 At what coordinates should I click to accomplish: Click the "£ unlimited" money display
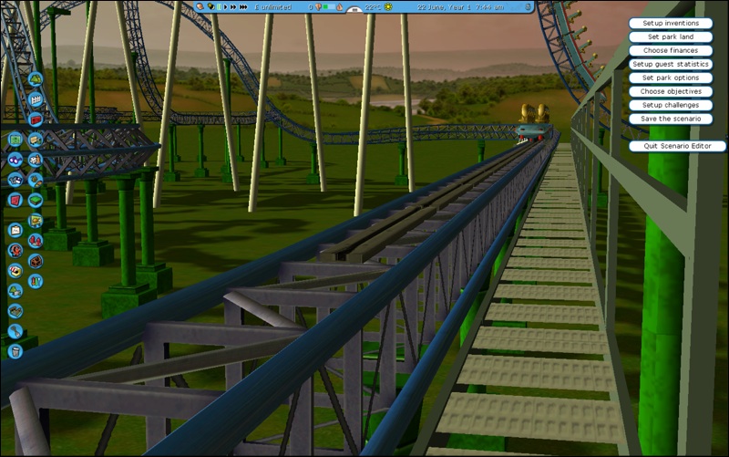pyautogui.click(x=272, y=7)
